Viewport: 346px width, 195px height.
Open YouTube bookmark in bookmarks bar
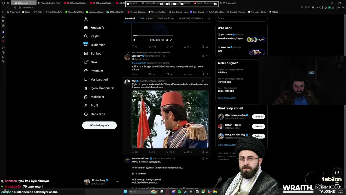pos(37,12)
